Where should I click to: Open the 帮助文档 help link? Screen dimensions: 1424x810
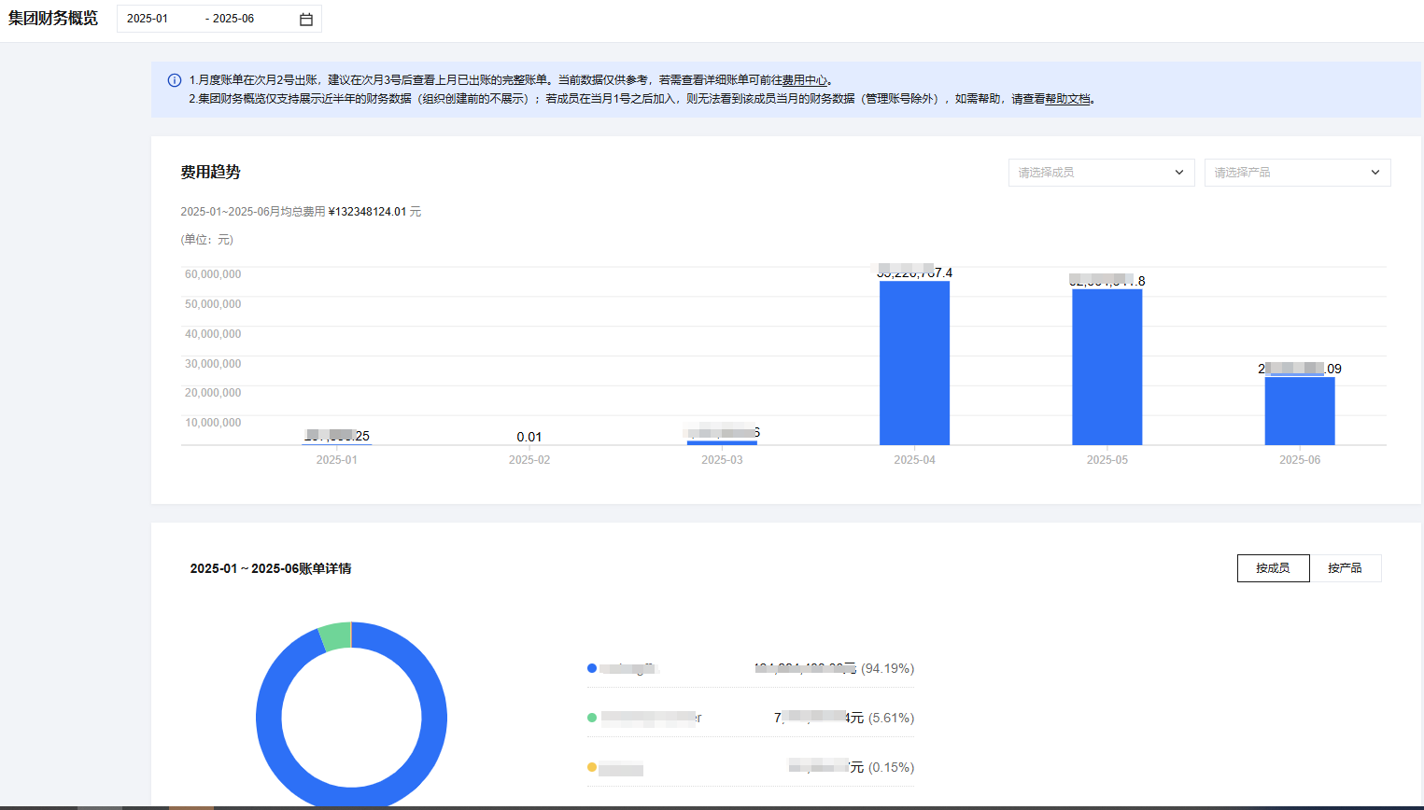pyautogui.click(x=1067, y=99)
